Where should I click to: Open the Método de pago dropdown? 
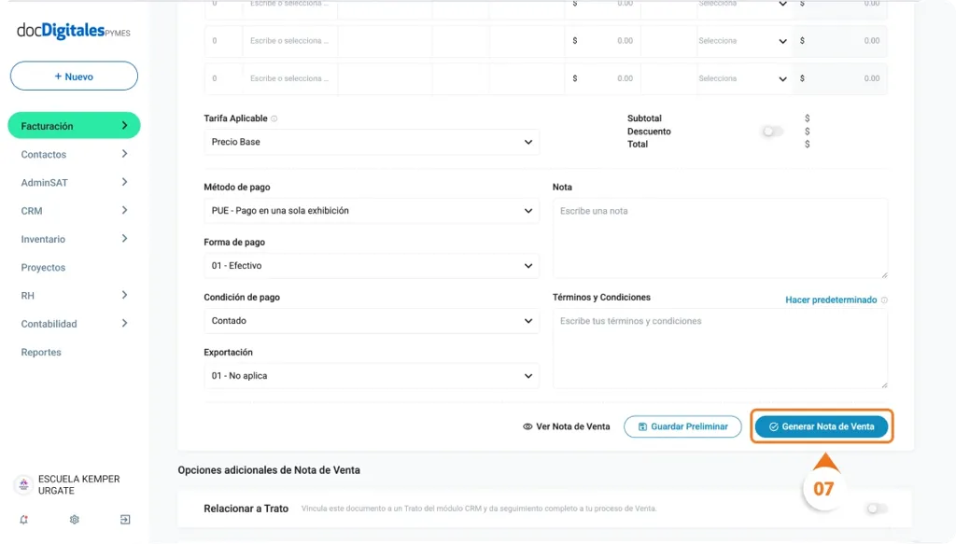[370, 210]
